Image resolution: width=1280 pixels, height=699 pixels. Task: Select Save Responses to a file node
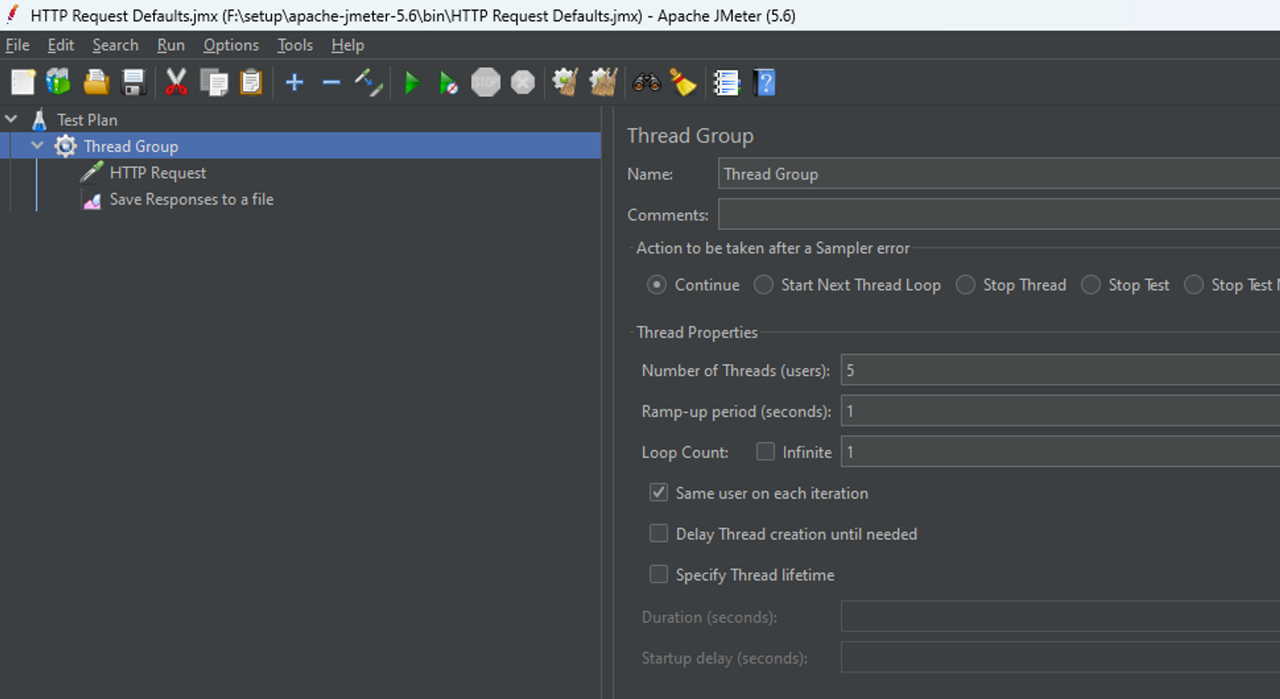pos(191,200)
